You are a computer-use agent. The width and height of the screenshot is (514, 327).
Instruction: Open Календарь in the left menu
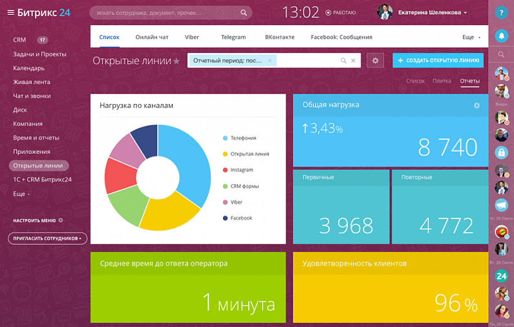point(29,68)
